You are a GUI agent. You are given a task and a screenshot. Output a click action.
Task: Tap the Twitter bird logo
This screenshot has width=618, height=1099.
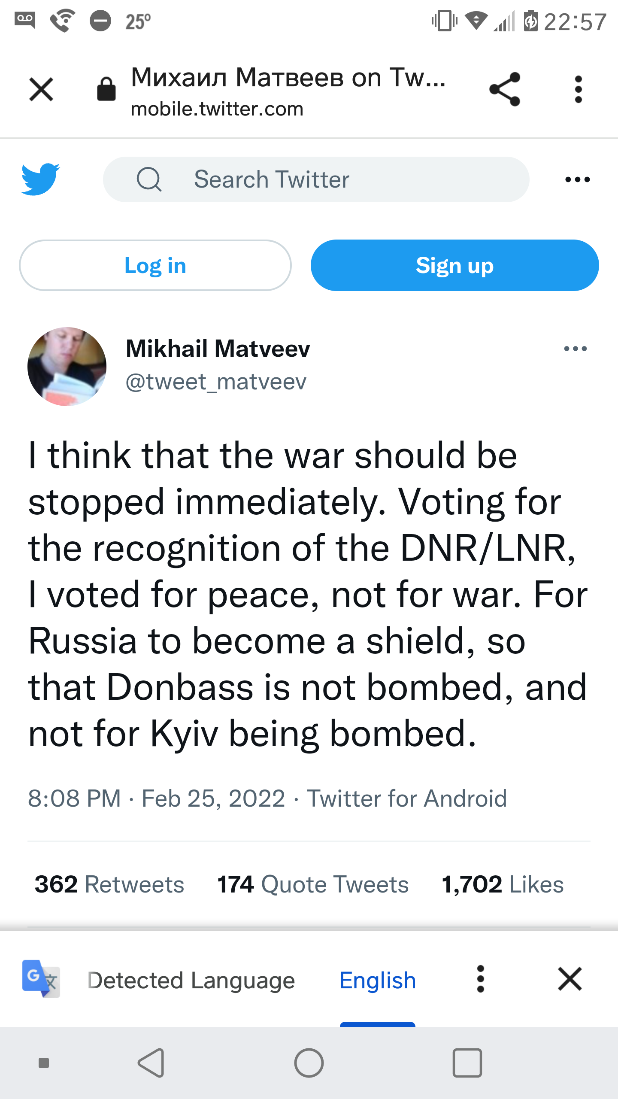41,179
